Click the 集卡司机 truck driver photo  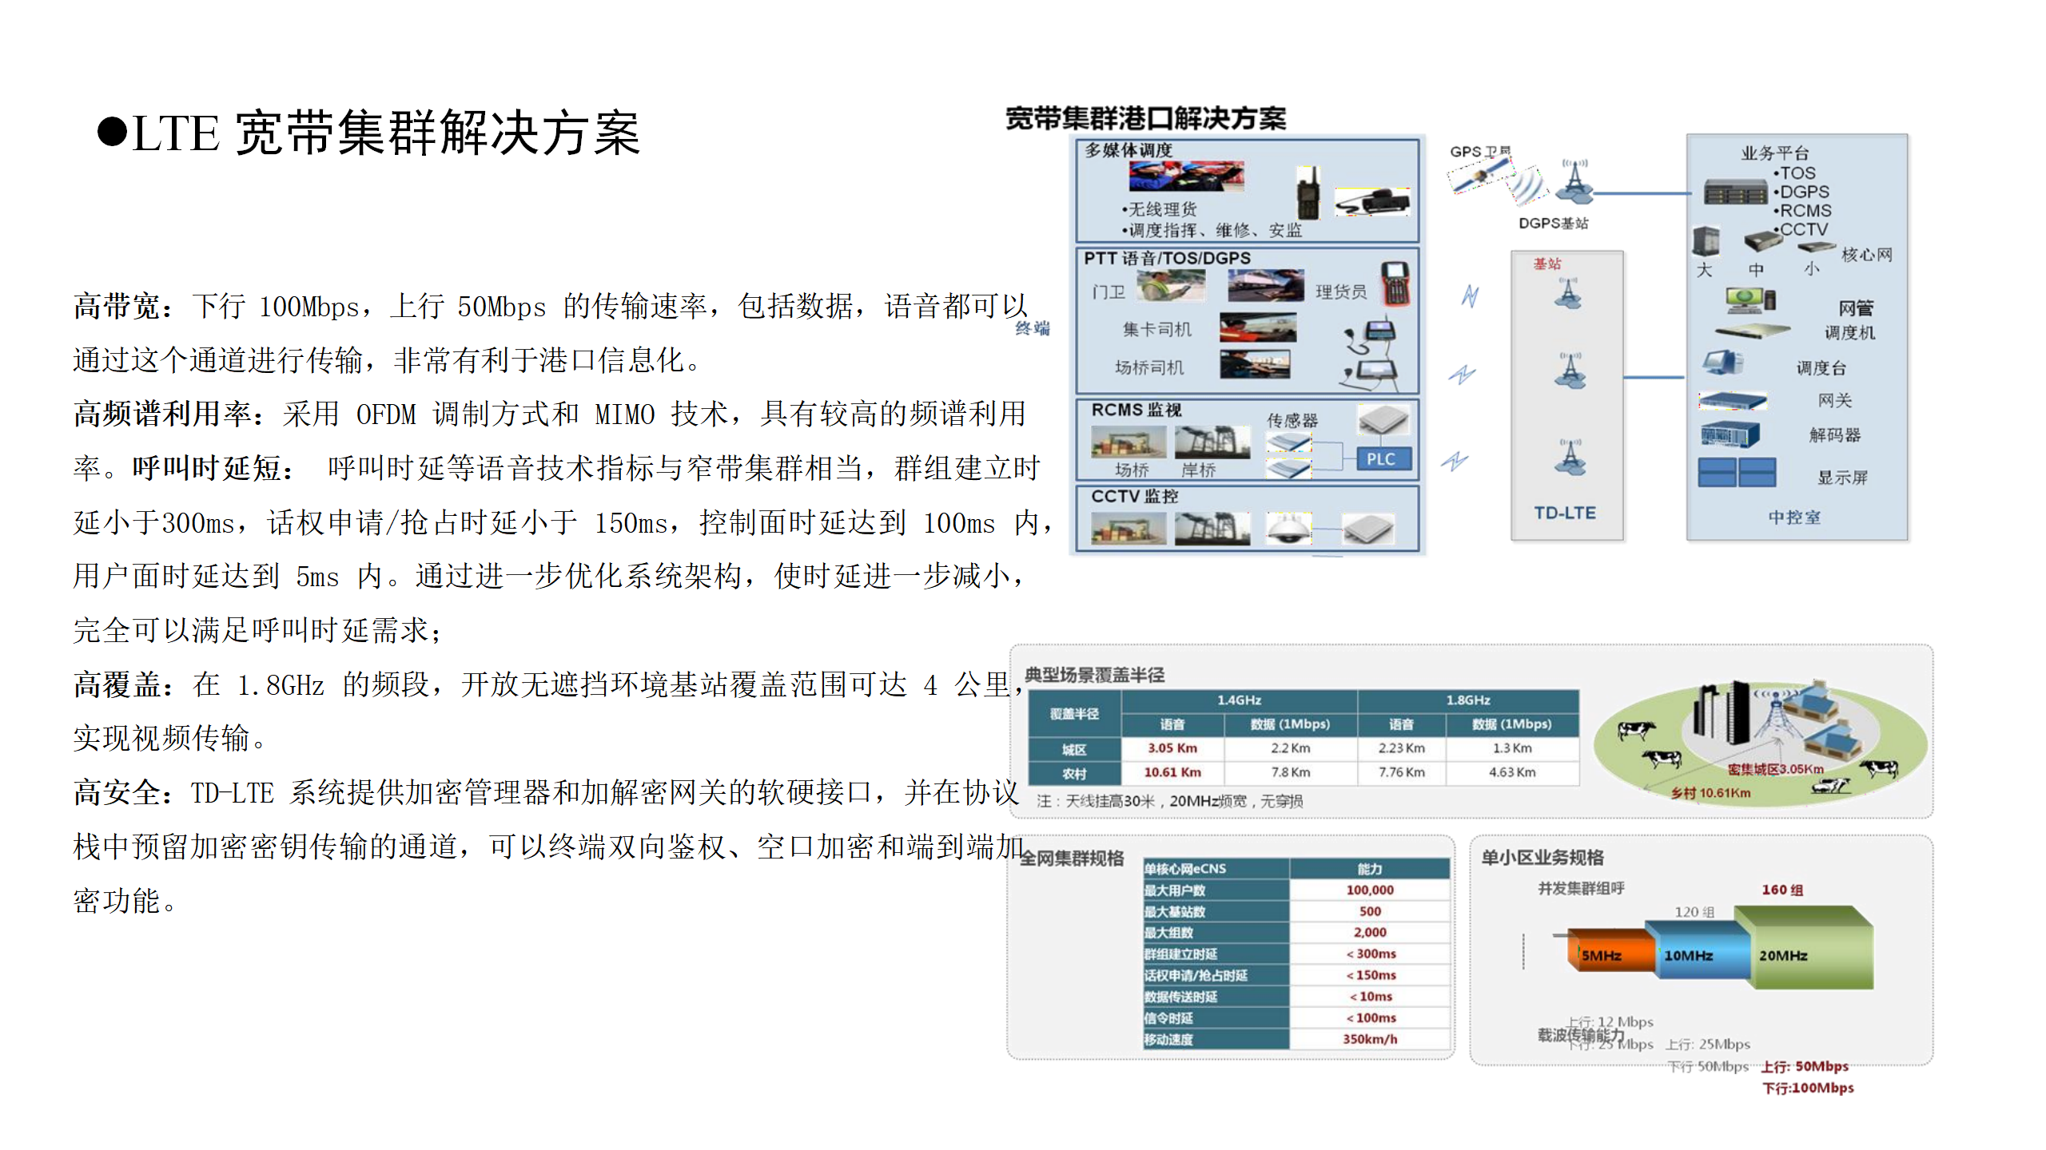(x=1258, y=327)
